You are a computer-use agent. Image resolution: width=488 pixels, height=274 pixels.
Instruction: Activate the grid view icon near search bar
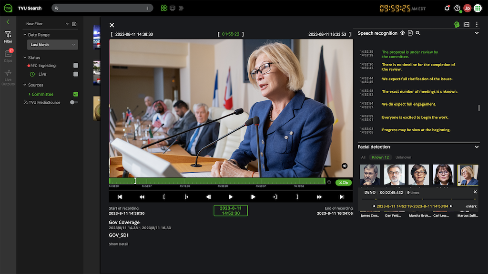tap(163, 8)
